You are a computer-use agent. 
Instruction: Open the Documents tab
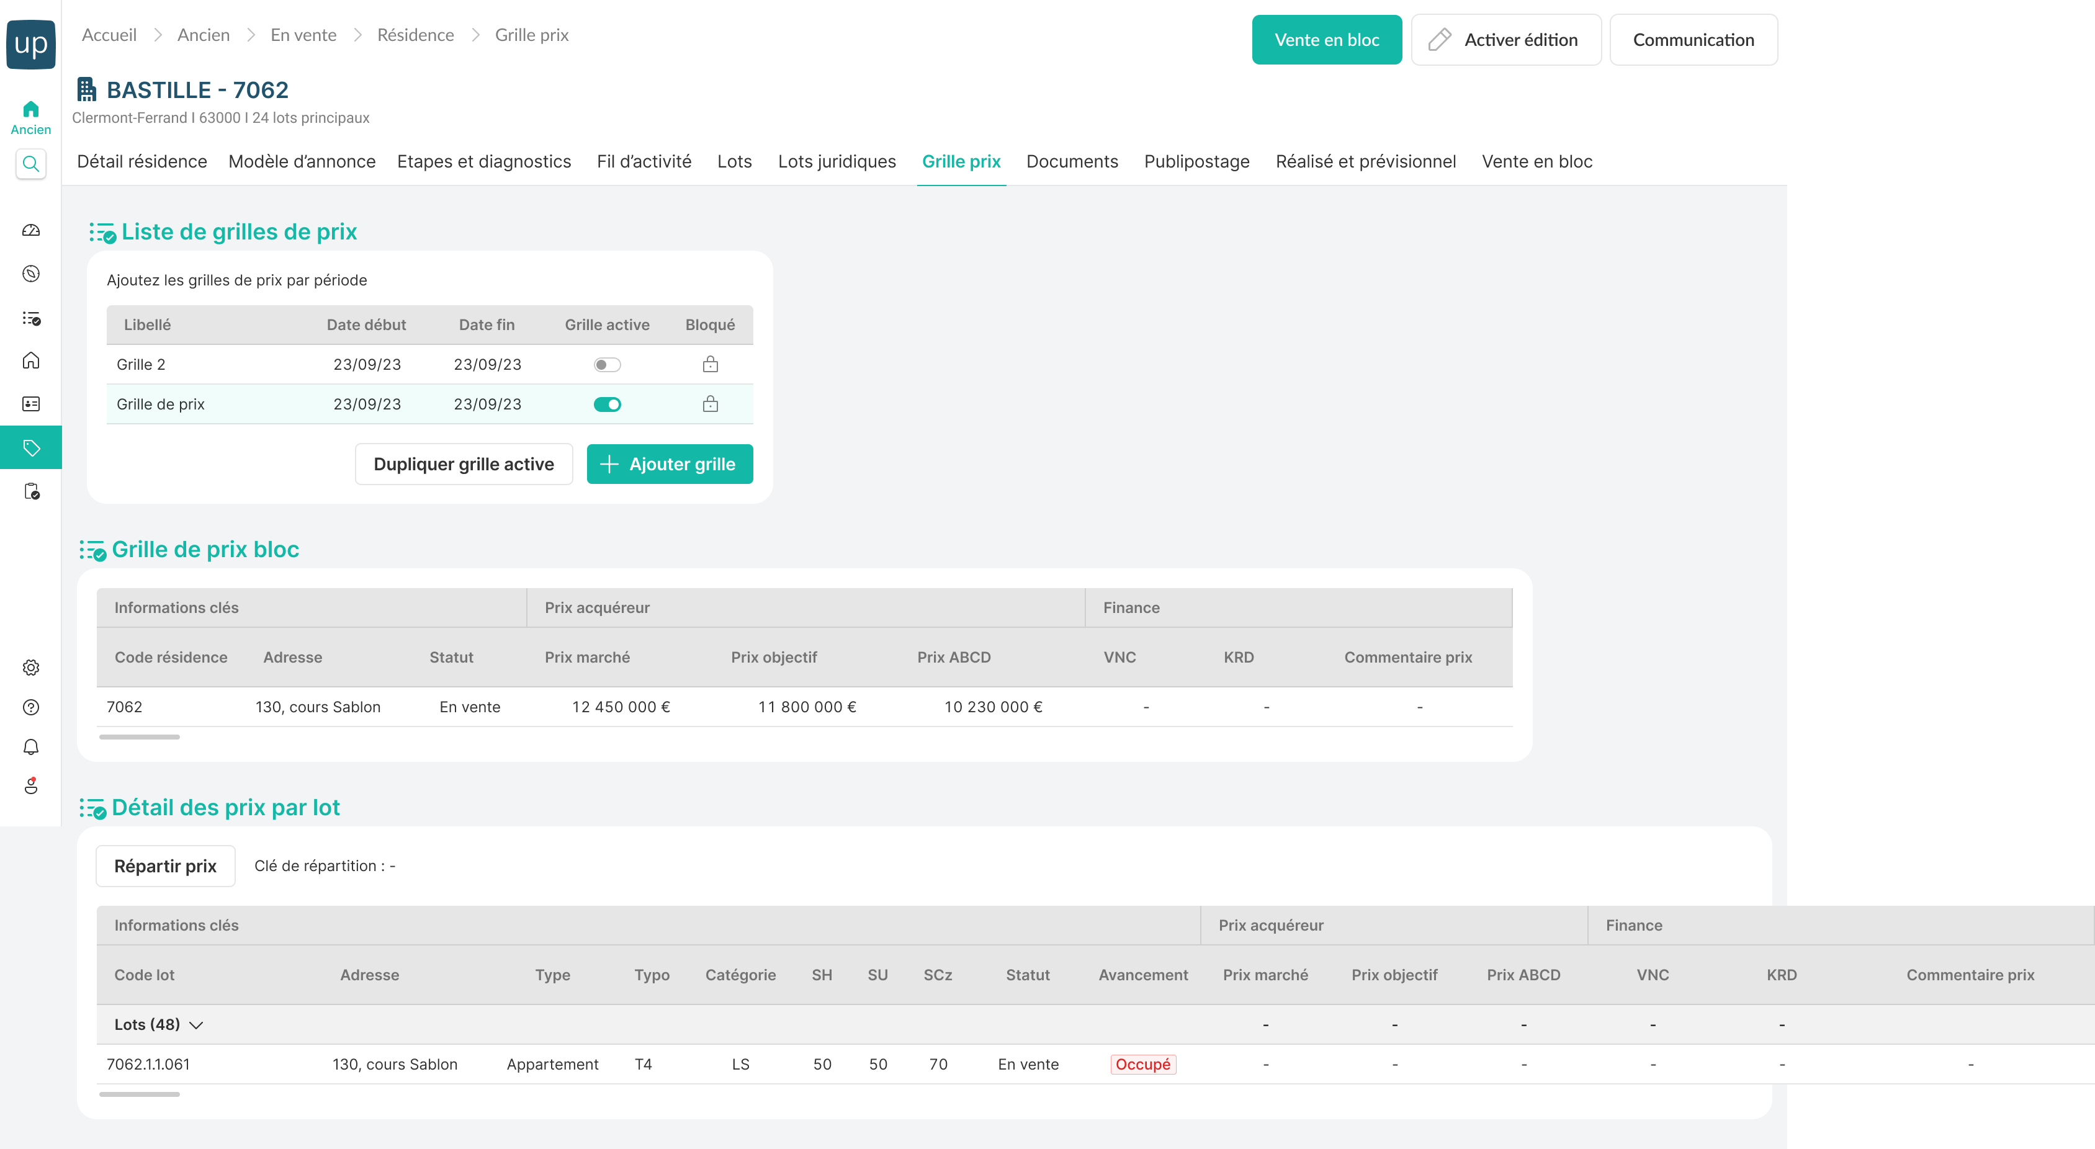[1071, 161]
